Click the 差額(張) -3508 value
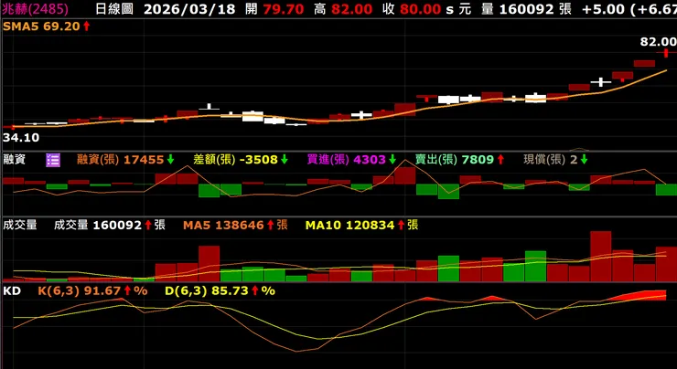 241,160
